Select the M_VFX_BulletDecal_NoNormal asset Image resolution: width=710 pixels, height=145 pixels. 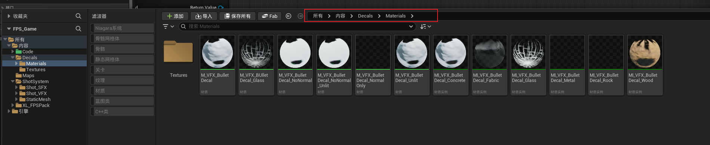click(x=295, y=65)
